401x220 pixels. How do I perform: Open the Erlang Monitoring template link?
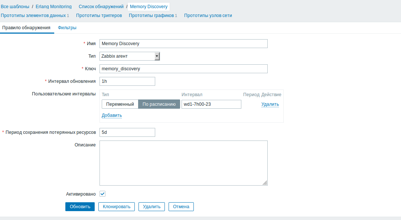pyautogui.click(x=53, y=7)
